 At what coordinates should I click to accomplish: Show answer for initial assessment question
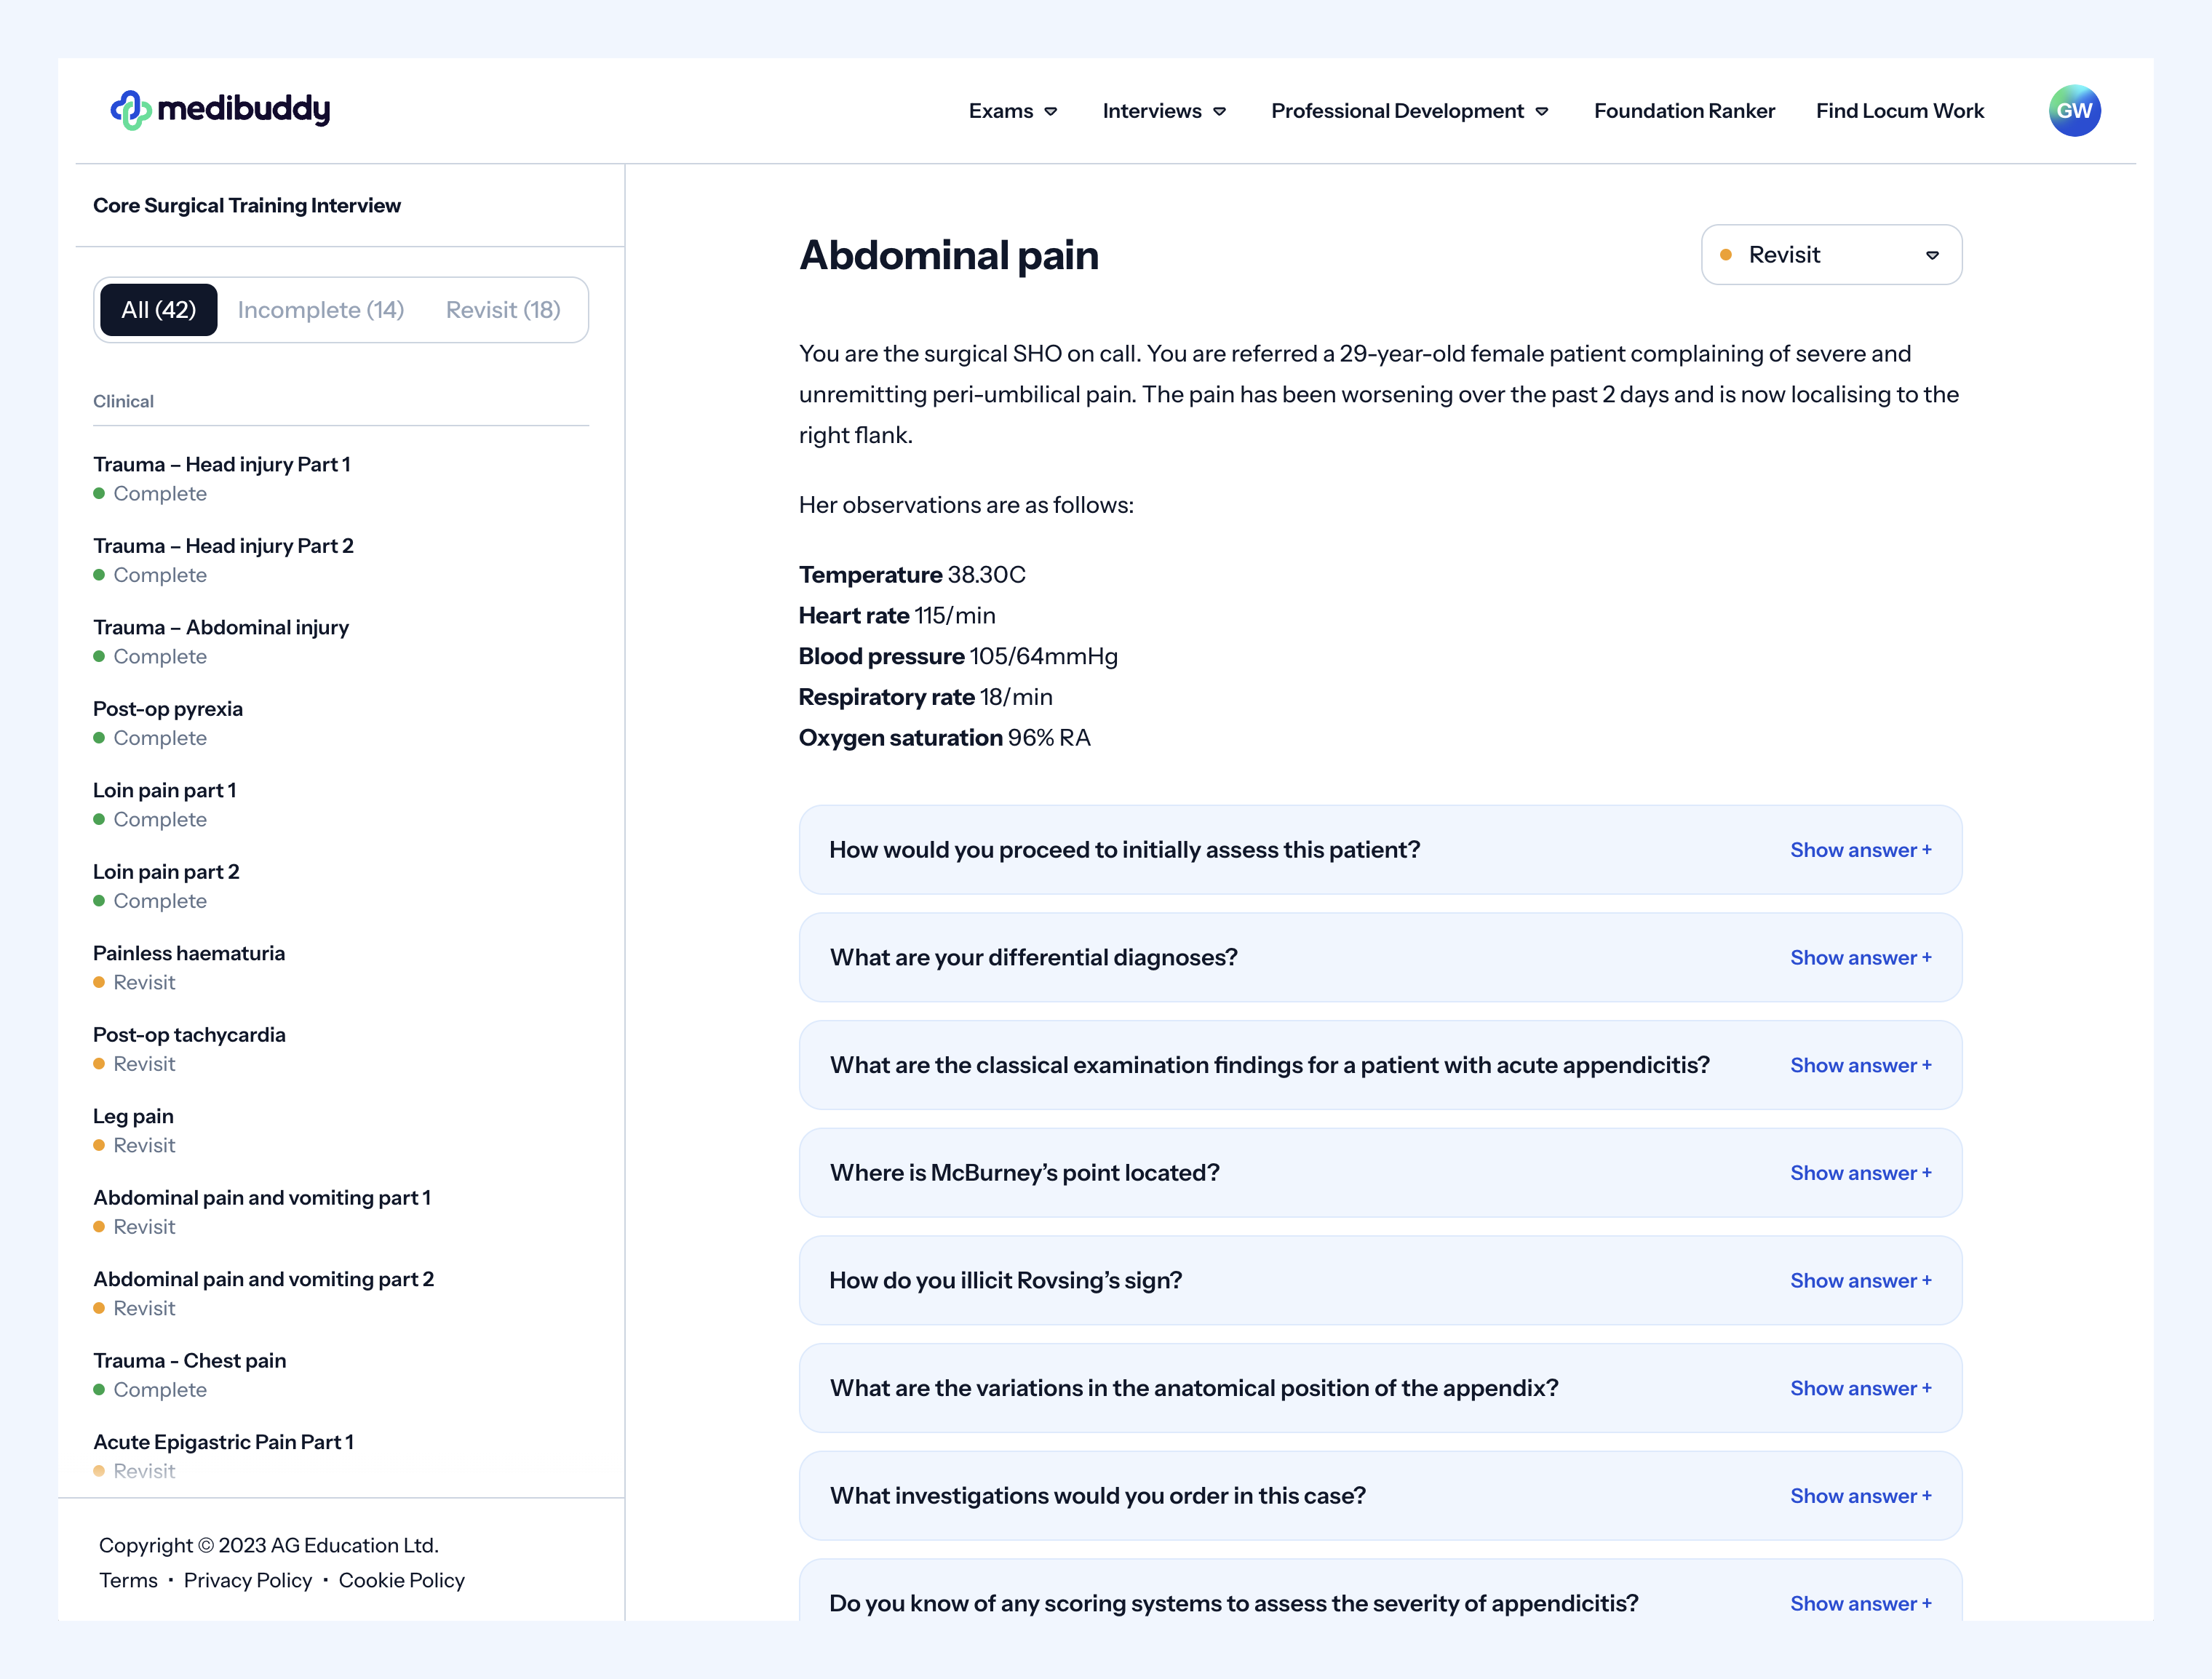click(1860, 850)
